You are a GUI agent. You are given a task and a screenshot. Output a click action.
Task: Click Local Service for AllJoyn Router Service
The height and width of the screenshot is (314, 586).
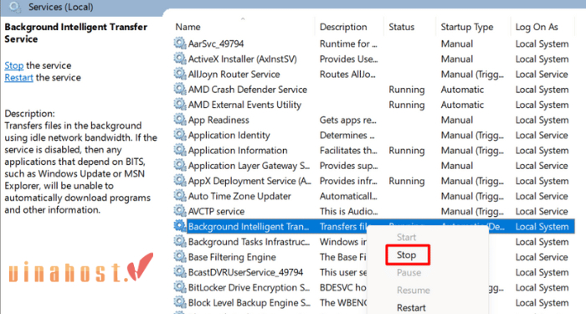tap(542, 75)
